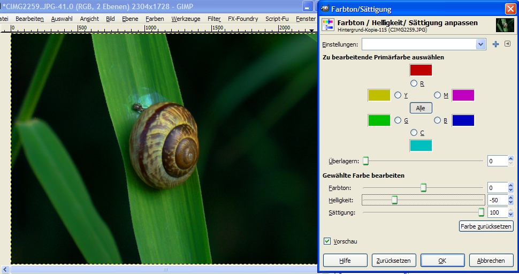Open the Ansicht menu

point(89,19)
